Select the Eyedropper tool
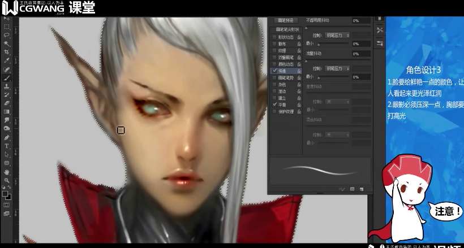Image resolution: width=464 pixels, height=248 pixels. [7, 61]
